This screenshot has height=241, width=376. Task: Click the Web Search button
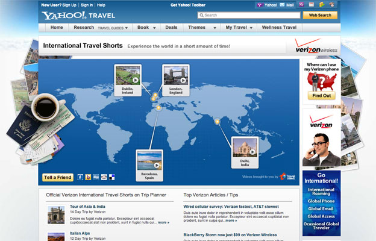pos(320,15)
